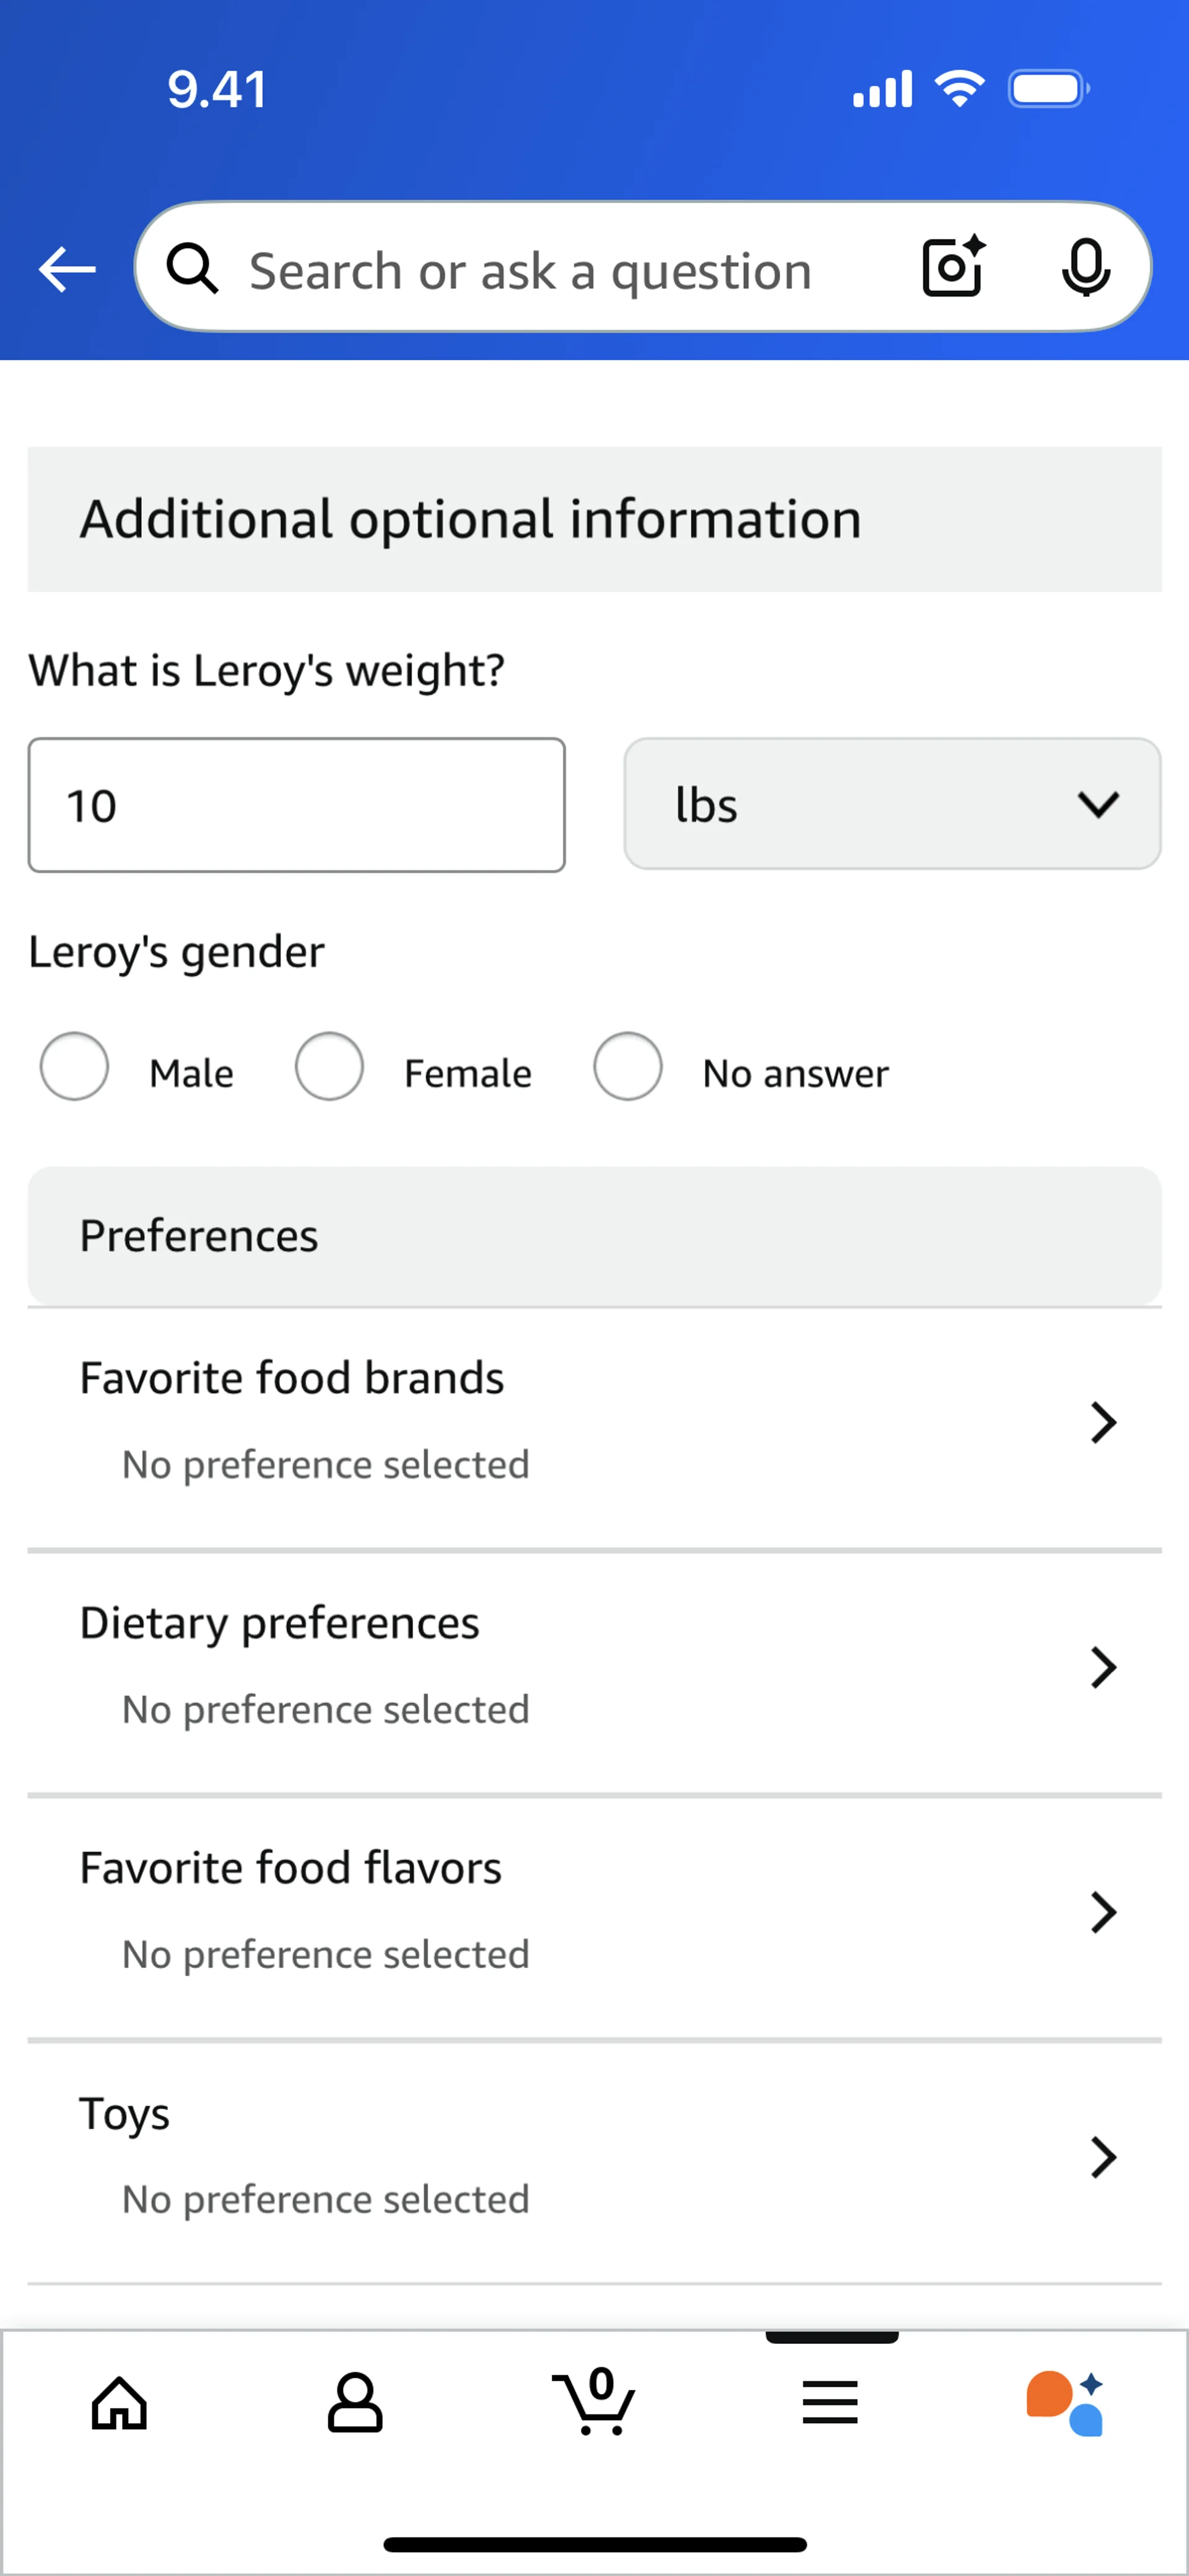Open camera lens visual search
Screen dimensions: 1189x2576
(x=952, y=267)
